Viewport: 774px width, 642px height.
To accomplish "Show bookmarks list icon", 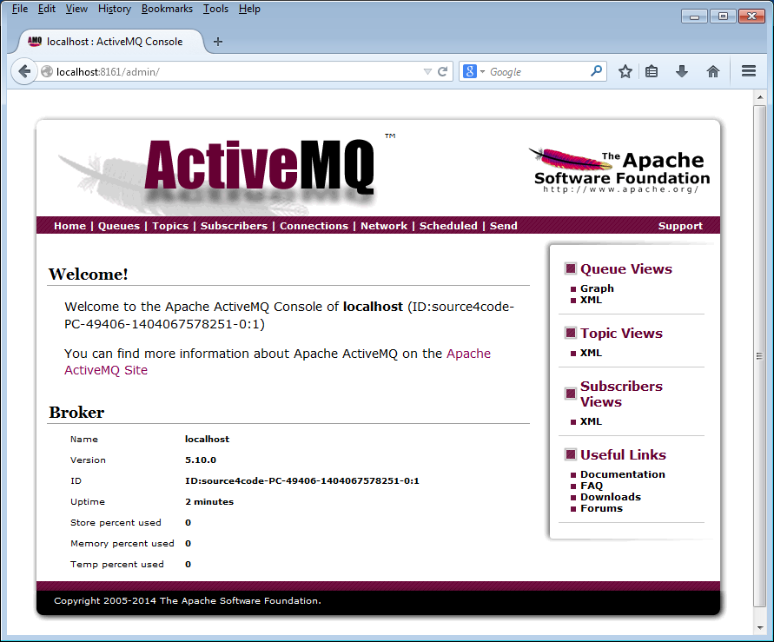I will pyautogui.click(x=652, y=71).
